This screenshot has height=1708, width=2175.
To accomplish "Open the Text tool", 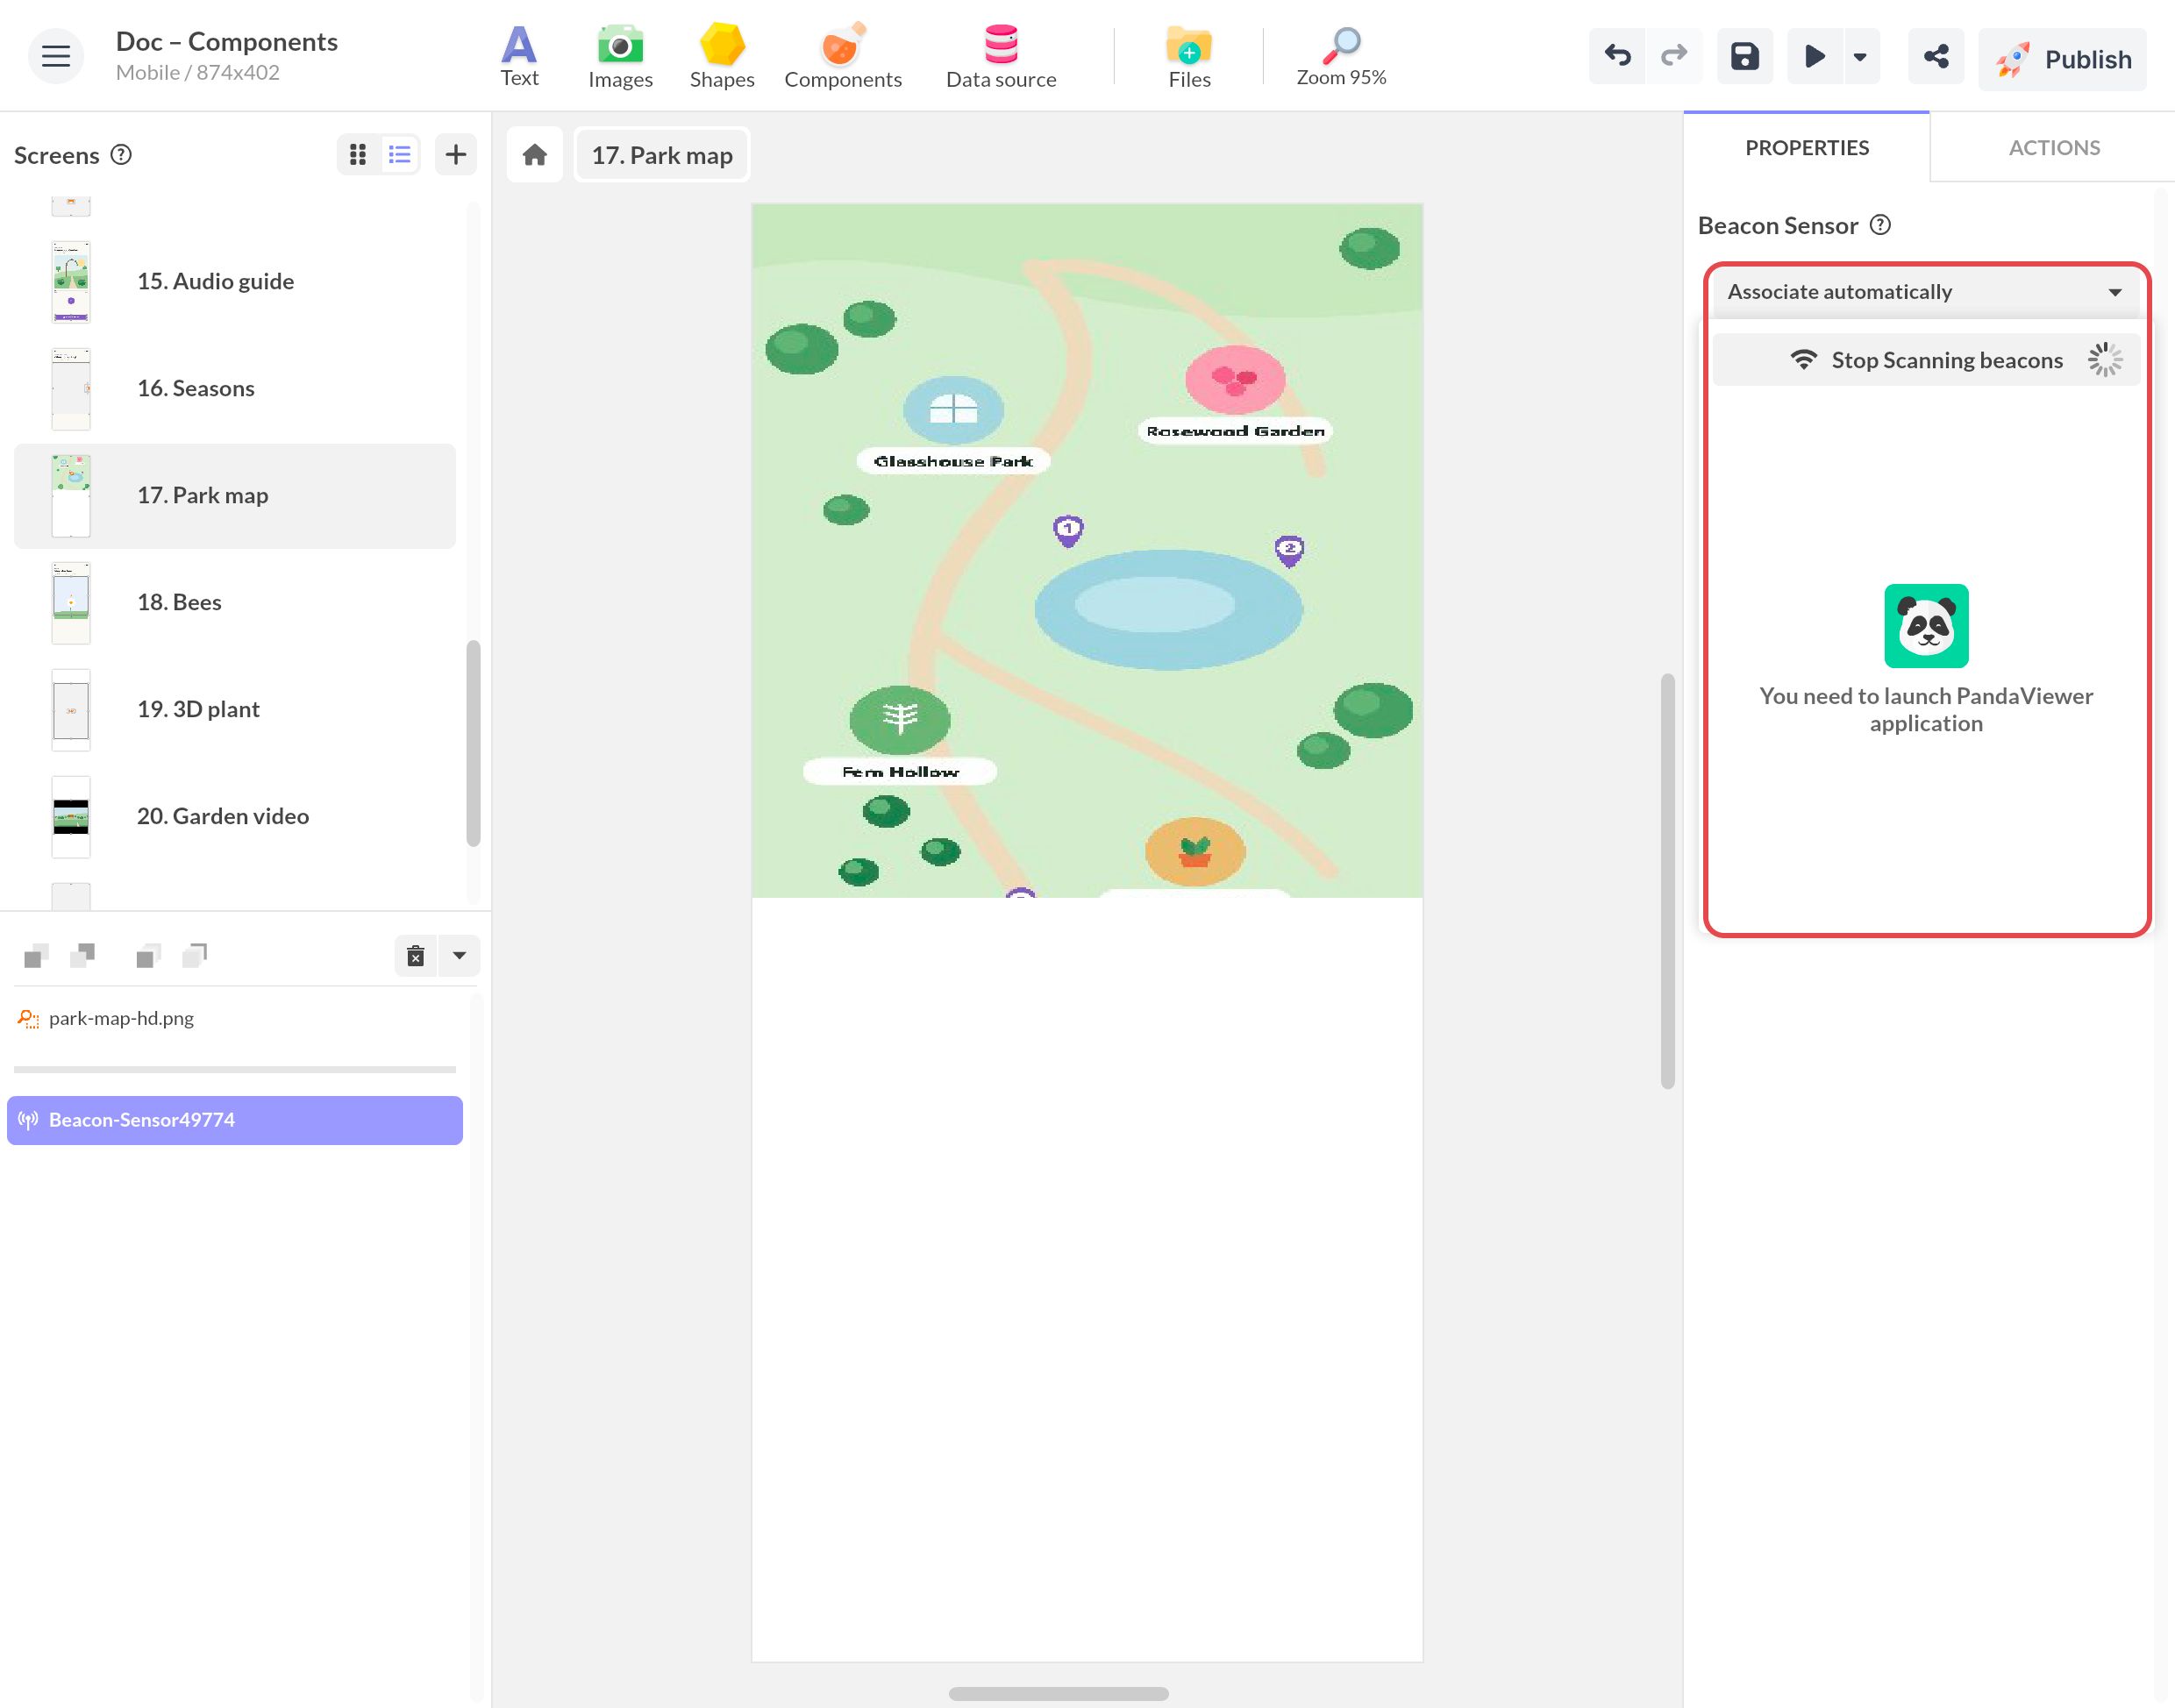I will click(519, 57).
